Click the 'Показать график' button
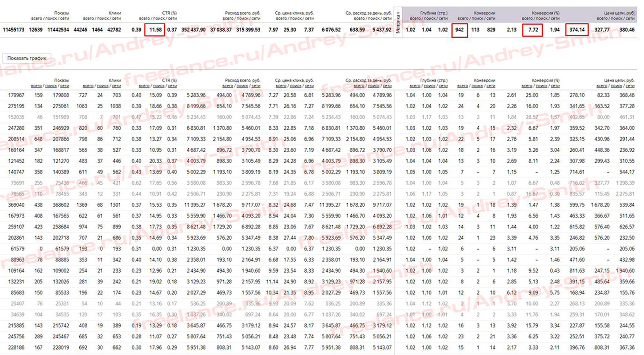Viewport: 644px width, 355px height. tap(27, 58)
